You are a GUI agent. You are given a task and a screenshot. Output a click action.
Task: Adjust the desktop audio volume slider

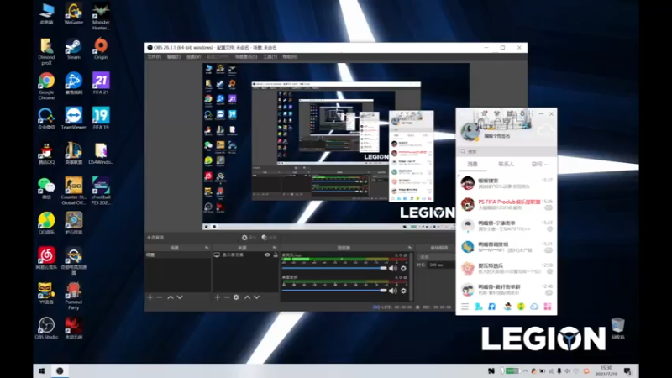pyautogui.click(x=334, y=291)
